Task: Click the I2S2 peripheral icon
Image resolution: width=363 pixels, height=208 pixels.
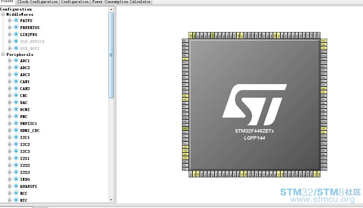Action: pyautogui.click(x=16, y=165)
